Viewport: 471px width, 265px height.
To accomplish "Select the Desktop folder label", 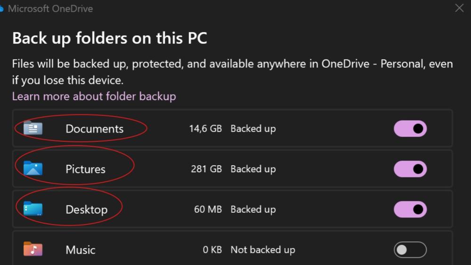I will click(x=86, y=209).
